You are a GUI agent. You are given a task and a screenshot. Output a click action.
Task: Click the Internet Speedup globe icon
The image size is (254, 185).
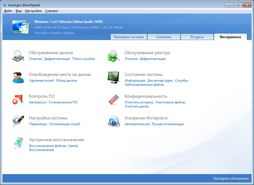click(x=114, y=121)
